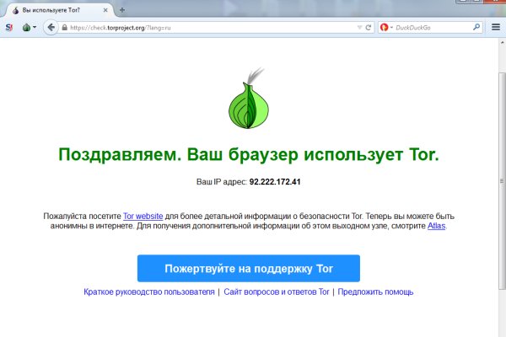Screen dimensions: 506x337
Task: Go back using the back arrow
Action: pyautogui.click(x=51, y=27)
